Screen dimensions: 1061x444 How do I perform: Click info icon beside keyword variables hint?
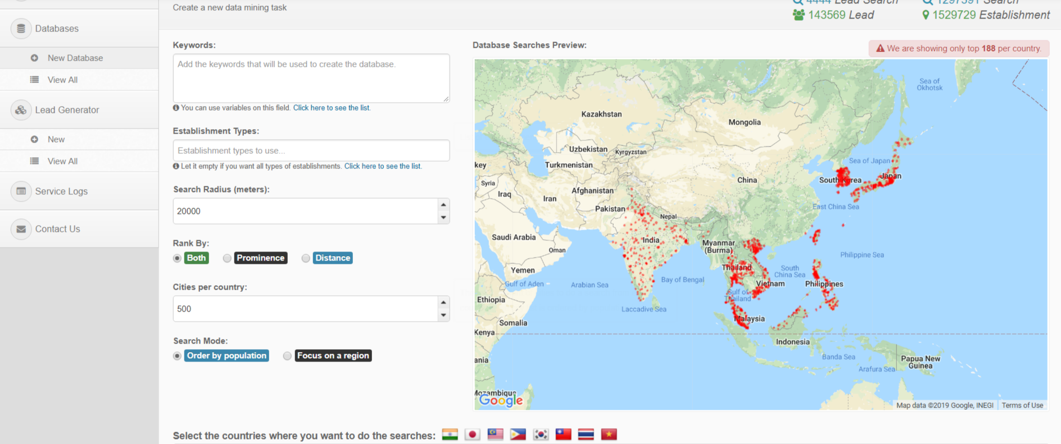pyautogui.click(x=176, y=108)
